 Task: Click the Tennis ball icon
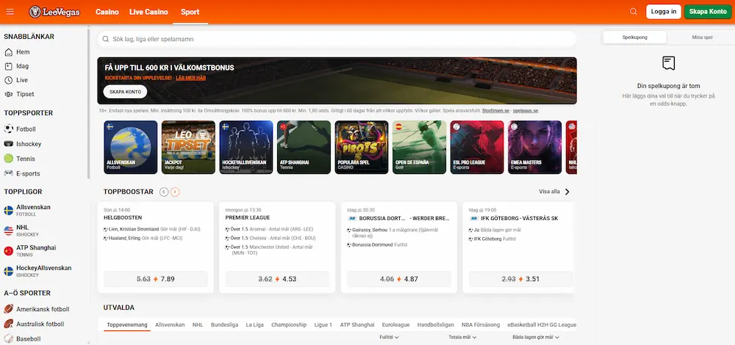click(x=8, y=159)
